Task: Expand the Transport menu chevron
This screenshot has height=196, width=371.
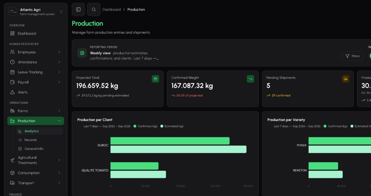Action: click(x=59, y=183)
